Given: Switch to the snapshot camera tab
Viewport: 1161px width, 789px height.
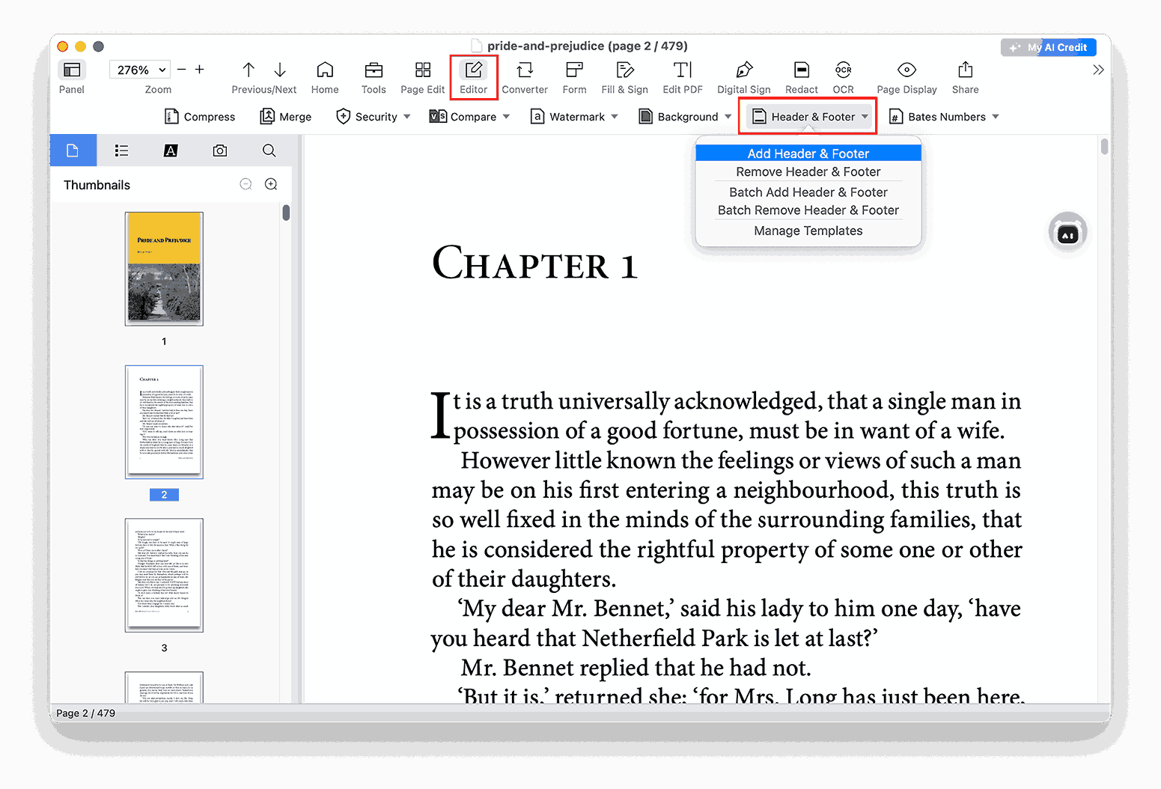Looking at the screenshot, I should coord(220,150).
